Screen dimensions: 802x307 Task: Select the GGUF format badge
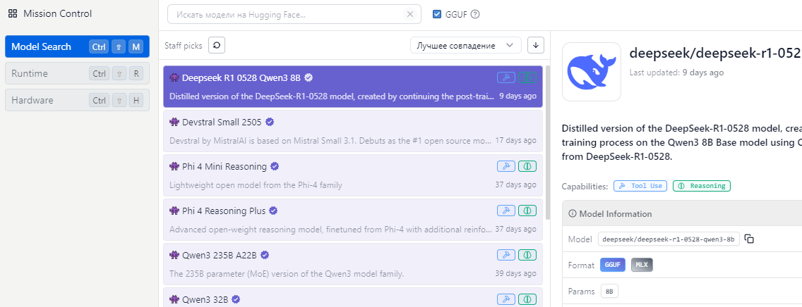[x=612, y=265]
